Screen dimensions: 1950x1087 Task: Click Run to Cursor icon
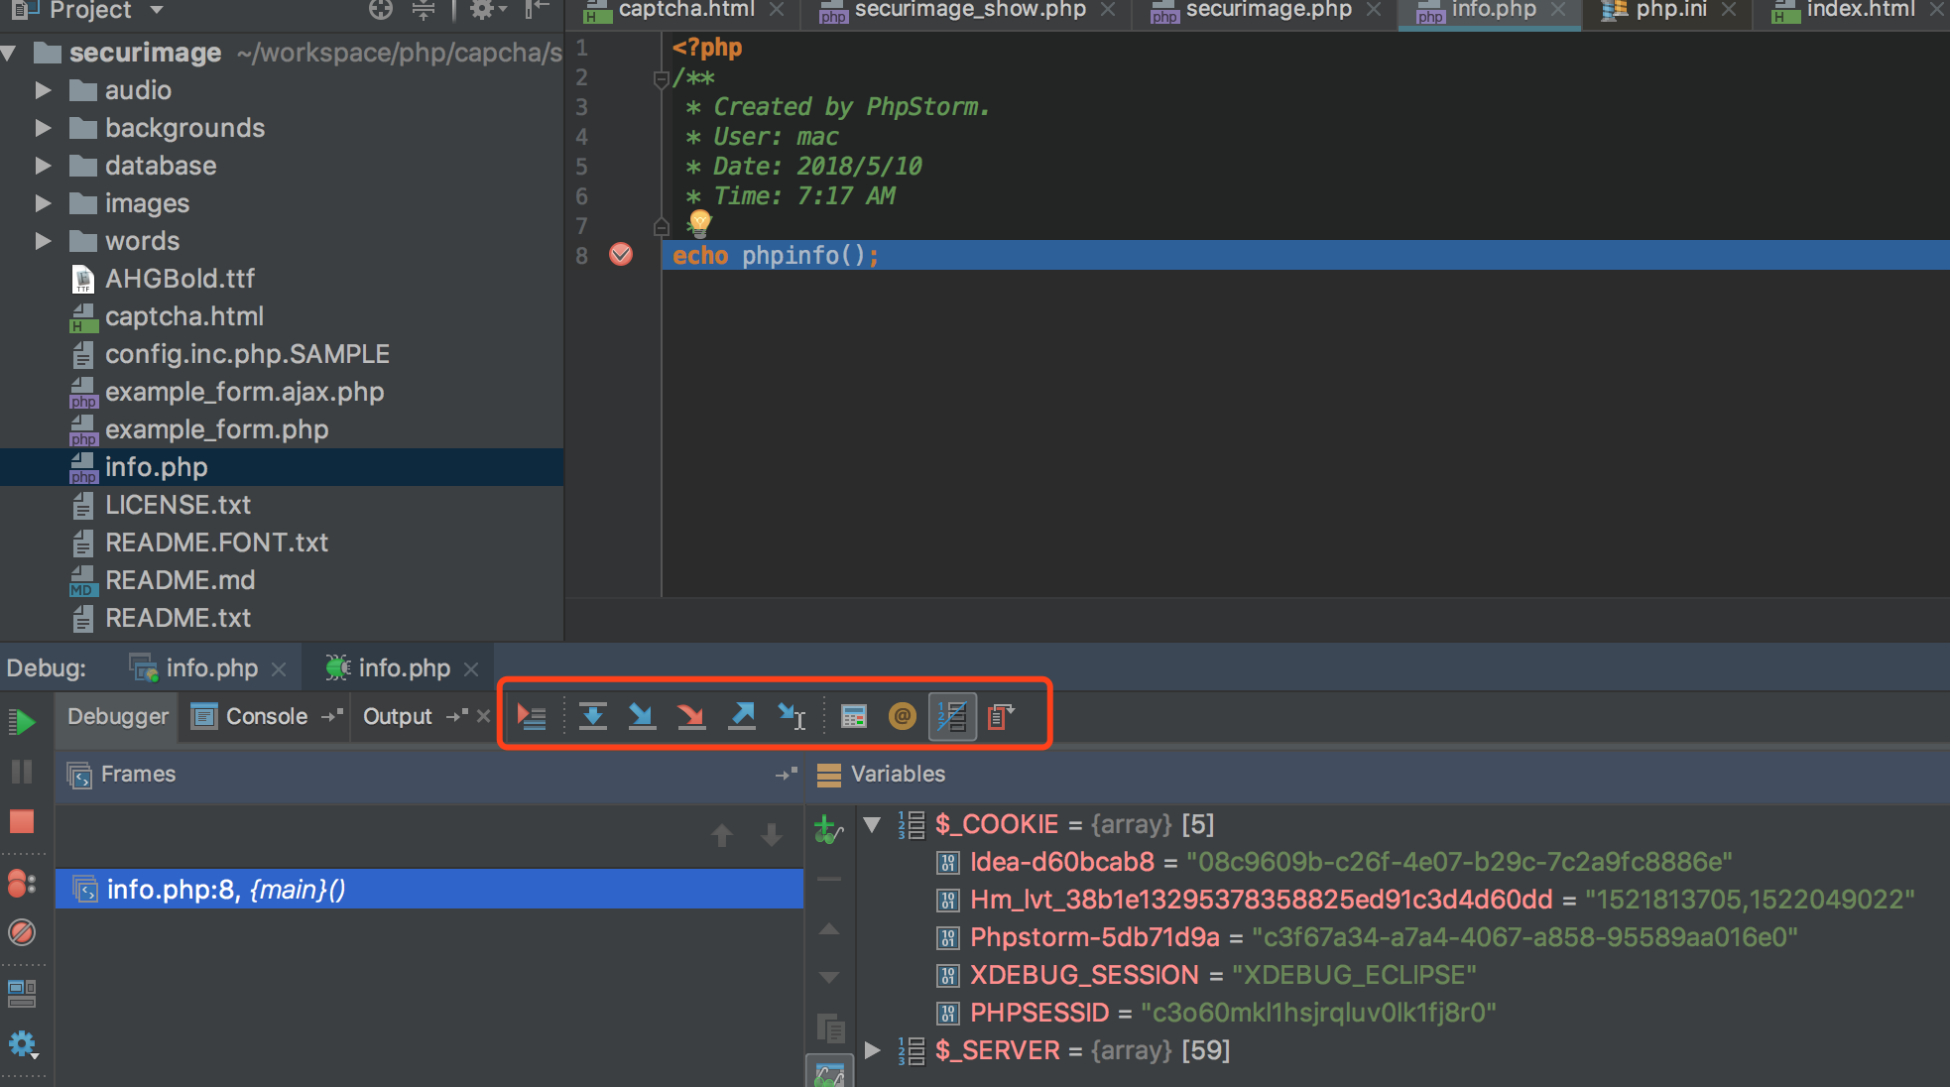(792, 715)
